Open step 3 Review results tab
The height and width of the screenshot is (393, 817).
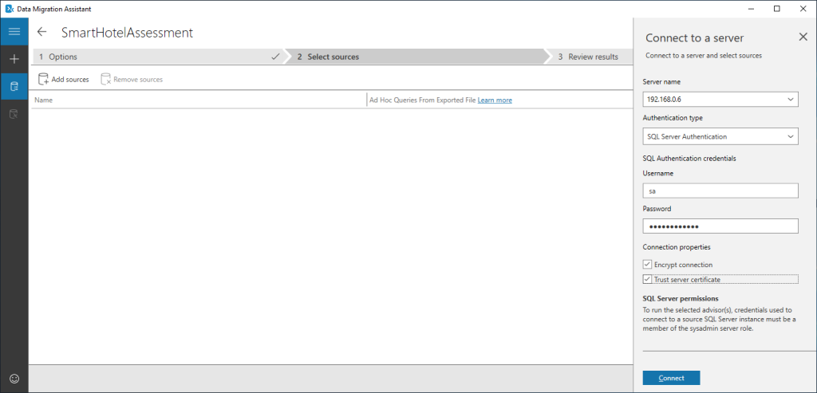tap(590, 57)
